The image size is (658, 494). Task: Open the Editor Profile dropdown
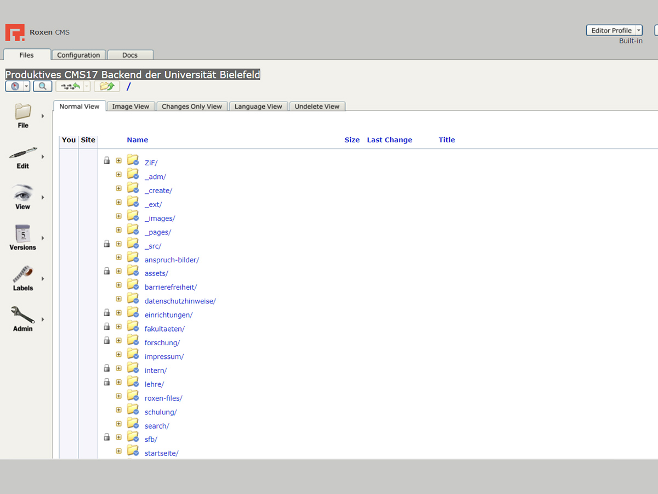point(614,31)
